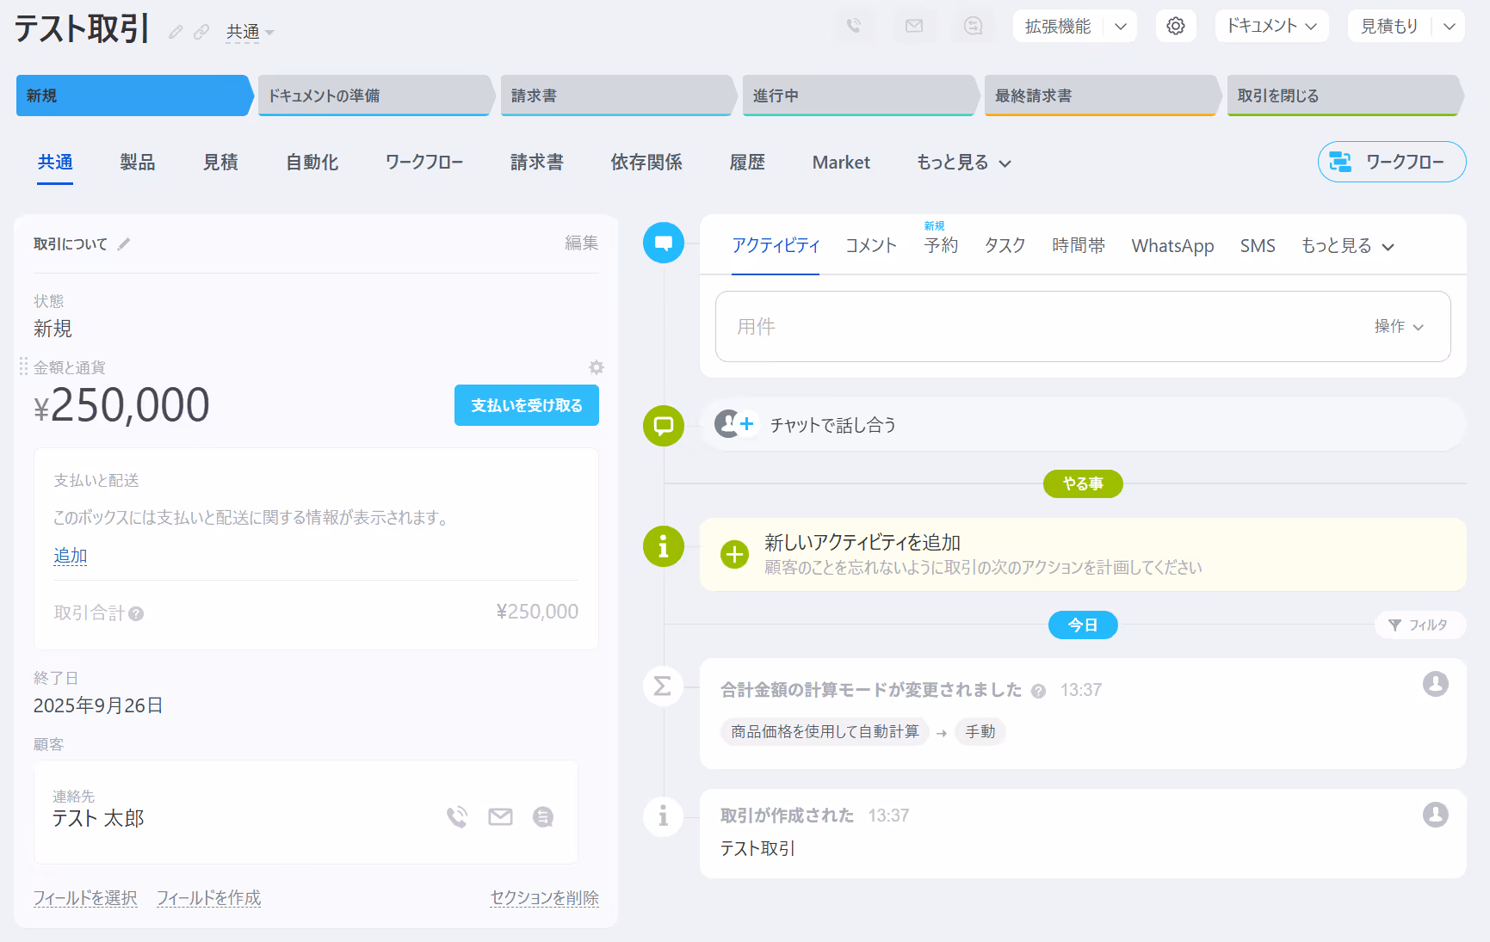Click the セクションを削除 link
The height and width of the screenshot is (942, 1490).
pyautogui.click(x=545, y=898)
